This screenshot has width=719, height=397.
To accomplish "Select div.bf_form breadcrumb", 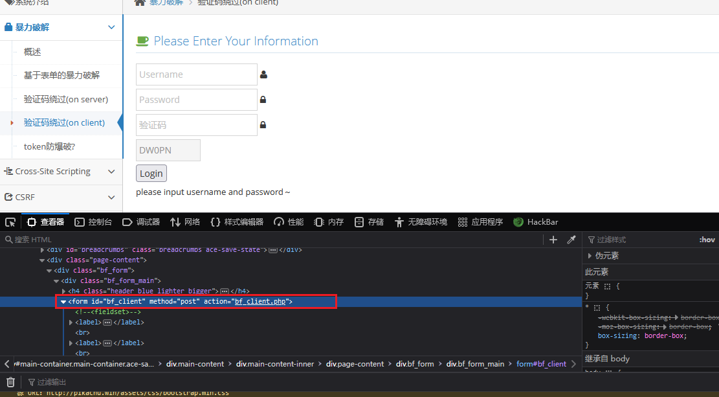I will (x=415, y=364).
